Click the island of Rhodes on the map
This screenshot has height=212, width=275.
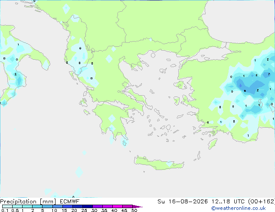pos(213,144)
